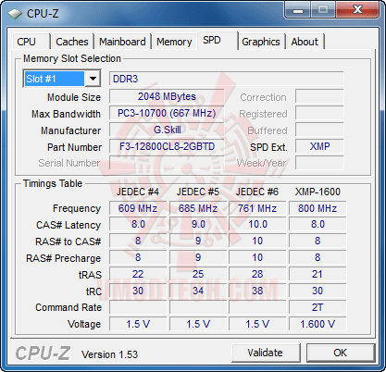Select the 2048 MBytes module size value
This screenshot has width=386, height=372.
tap(167, 96)
